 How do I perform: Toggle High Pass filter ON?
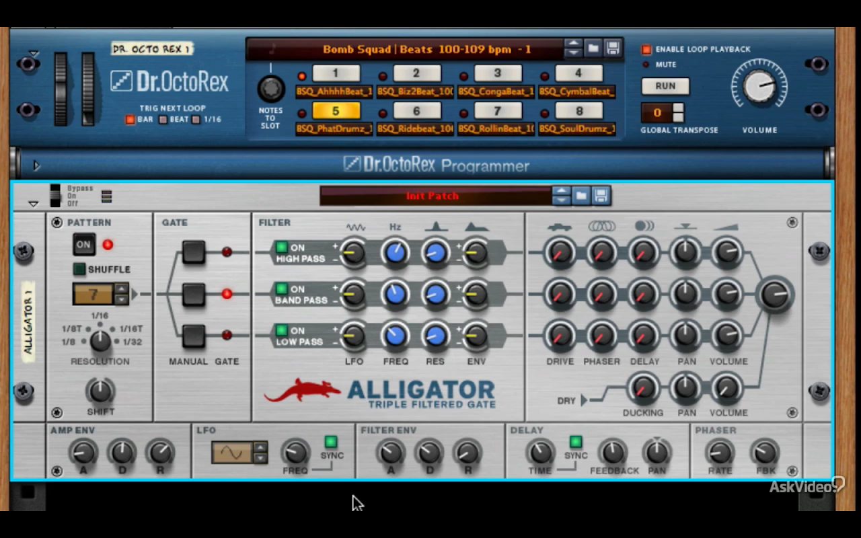coord(281,247)
